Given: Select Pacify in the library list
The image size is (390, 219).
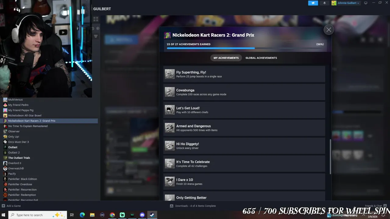Looking at the screenshot, I should pyautogui.click(x=12, y=174).
